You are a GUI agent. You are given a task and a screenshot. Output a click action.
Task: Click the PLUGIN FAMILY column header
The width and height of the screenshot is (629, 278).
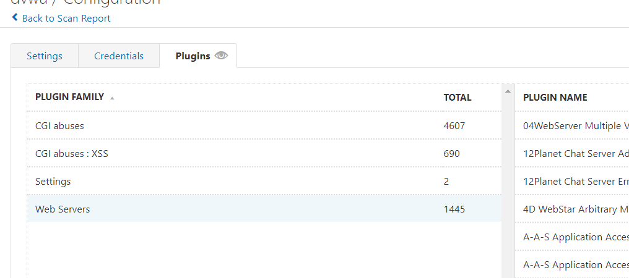click(x=69, y=97)
